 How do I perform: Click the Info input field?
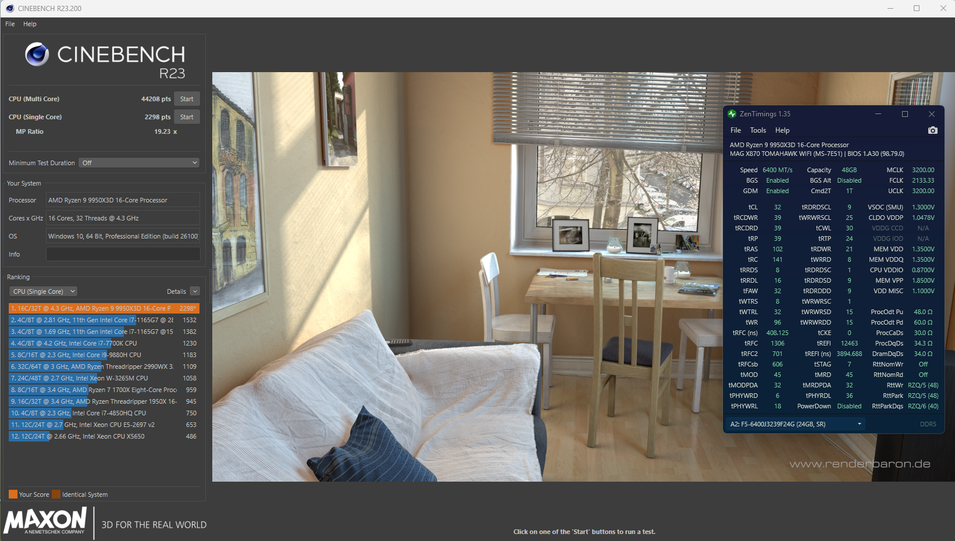[123, 254]
